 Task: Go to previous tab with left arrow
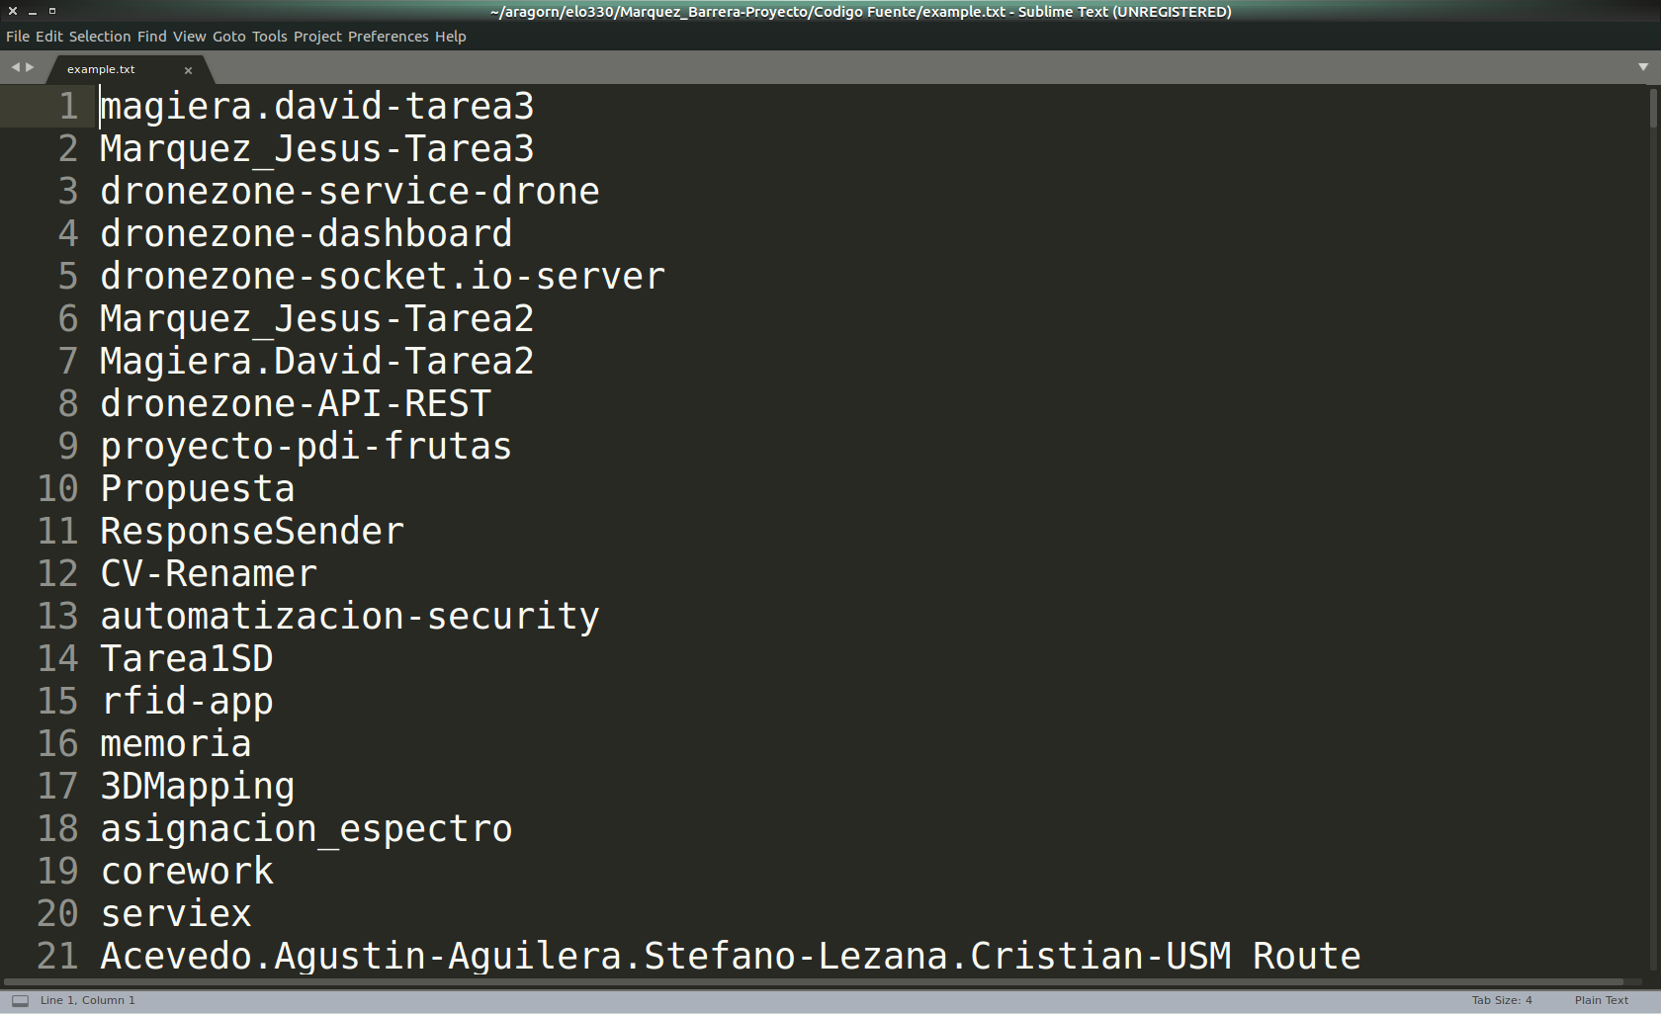[x=15, y=67]
